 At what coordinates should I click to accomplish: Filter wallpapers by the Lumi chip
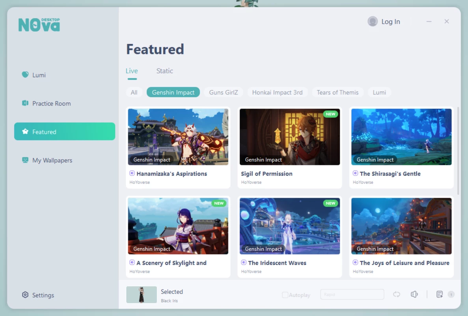(x=379, y=92)
